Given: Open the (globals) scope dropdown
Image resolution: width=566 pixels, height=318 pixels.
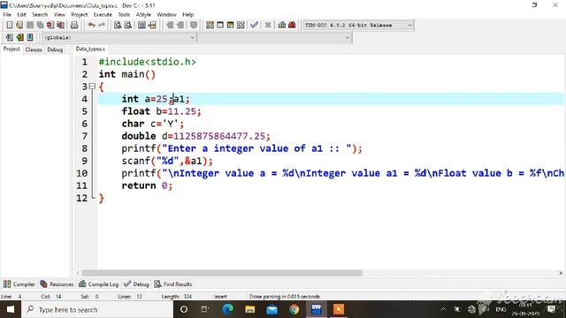Looking at the screenshot, I should coord(119,37).
